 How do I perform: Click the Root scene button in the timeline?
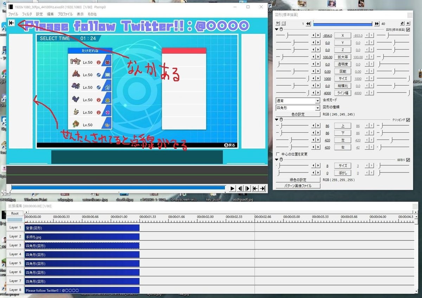click(15, 214)
